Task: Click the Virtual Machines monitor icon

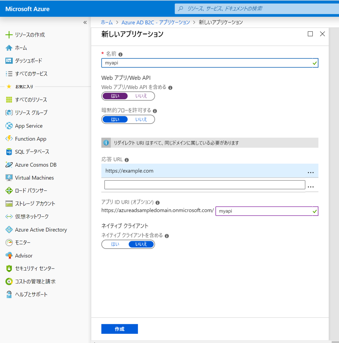Action: point(9,178)
